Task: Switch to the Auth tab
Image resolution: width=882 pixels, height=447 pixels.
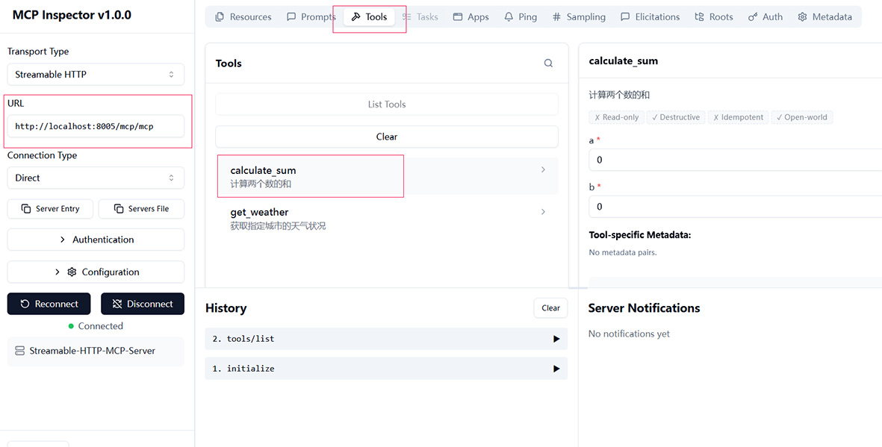Action: click(x=765, y=17)
